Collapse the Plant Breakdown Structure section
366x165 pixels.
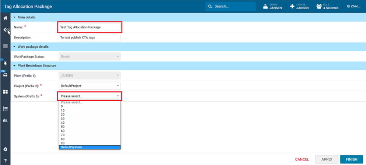pos(14,66)
